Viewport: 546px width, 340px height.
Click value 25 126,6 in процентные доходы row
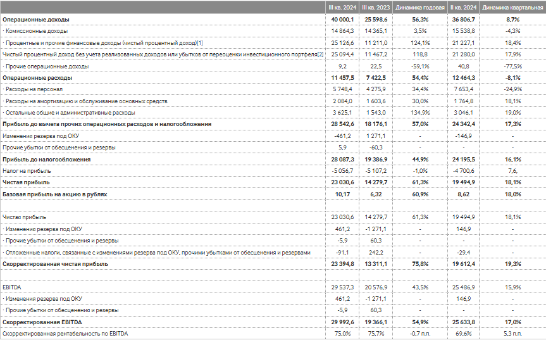point(342,43)
